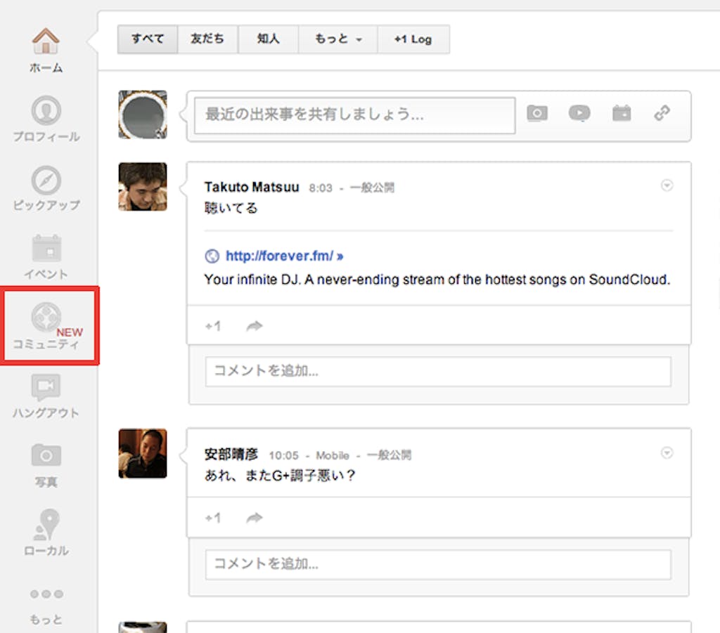Expand 安部晴彦's post options arrow
This screenshot has width=720, height=633.
[667, 453]
